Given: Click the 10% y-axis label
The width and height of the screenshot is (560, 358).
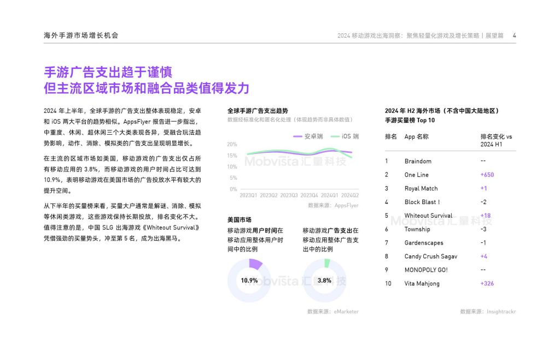Looking at the screenshot, I should [232, 166].
